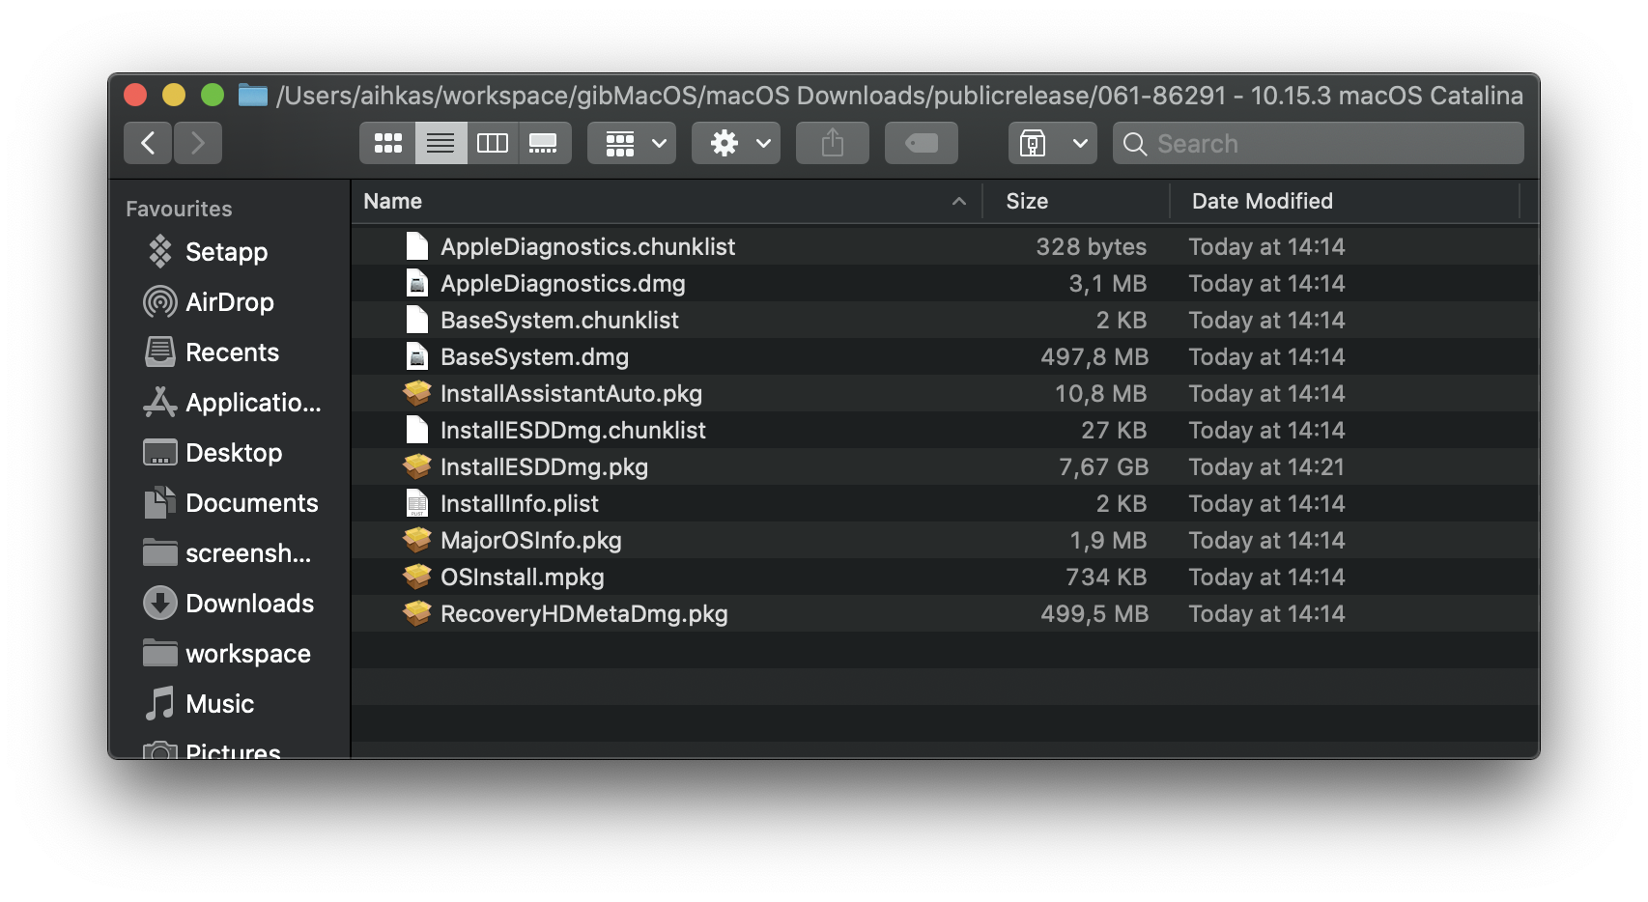The height and width of the screenshot is (902, 1648).
Task: Click the Recents sidebar icon
Action: click(x=160, y=352)
